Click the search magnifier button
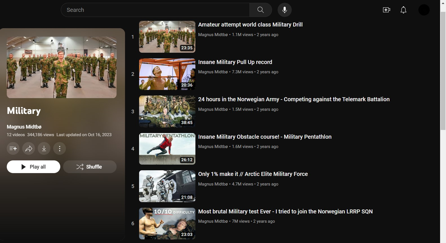Image resolution: width=446 pixels, height=243 pixels. 260,10
